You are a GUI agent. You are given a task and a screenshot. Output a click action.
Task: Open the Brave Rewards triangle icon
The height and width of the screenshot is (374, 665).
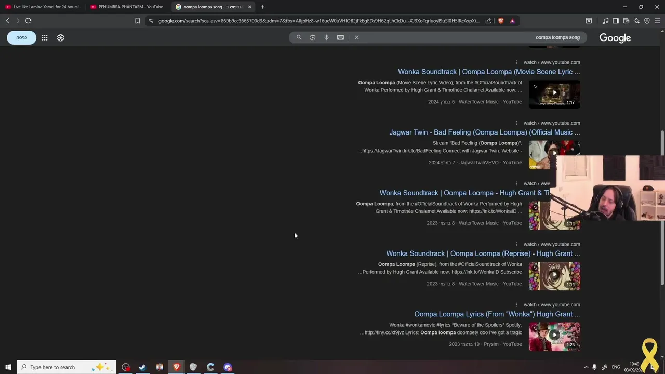pyautogui.click(x=512, y=21)
